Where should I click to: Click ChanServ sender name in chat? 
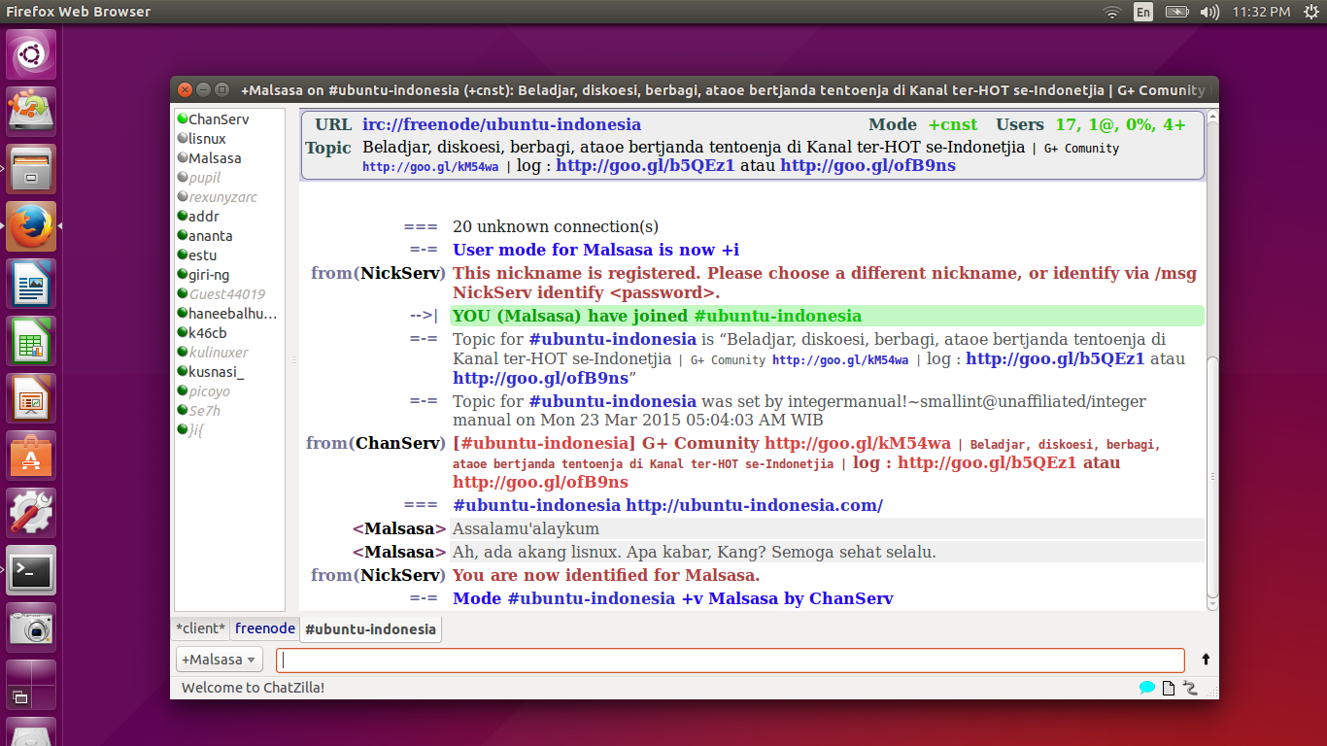click(x=399, y=443)
